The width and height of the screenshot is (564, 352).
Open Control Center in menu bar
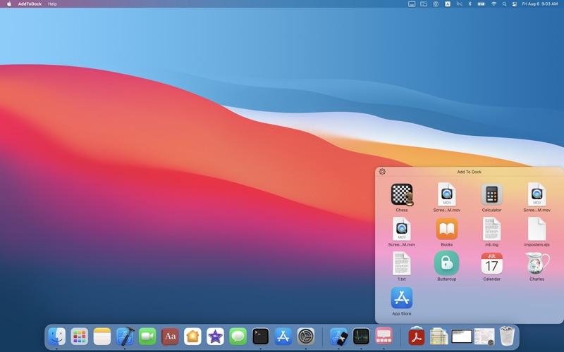[515, 4]
